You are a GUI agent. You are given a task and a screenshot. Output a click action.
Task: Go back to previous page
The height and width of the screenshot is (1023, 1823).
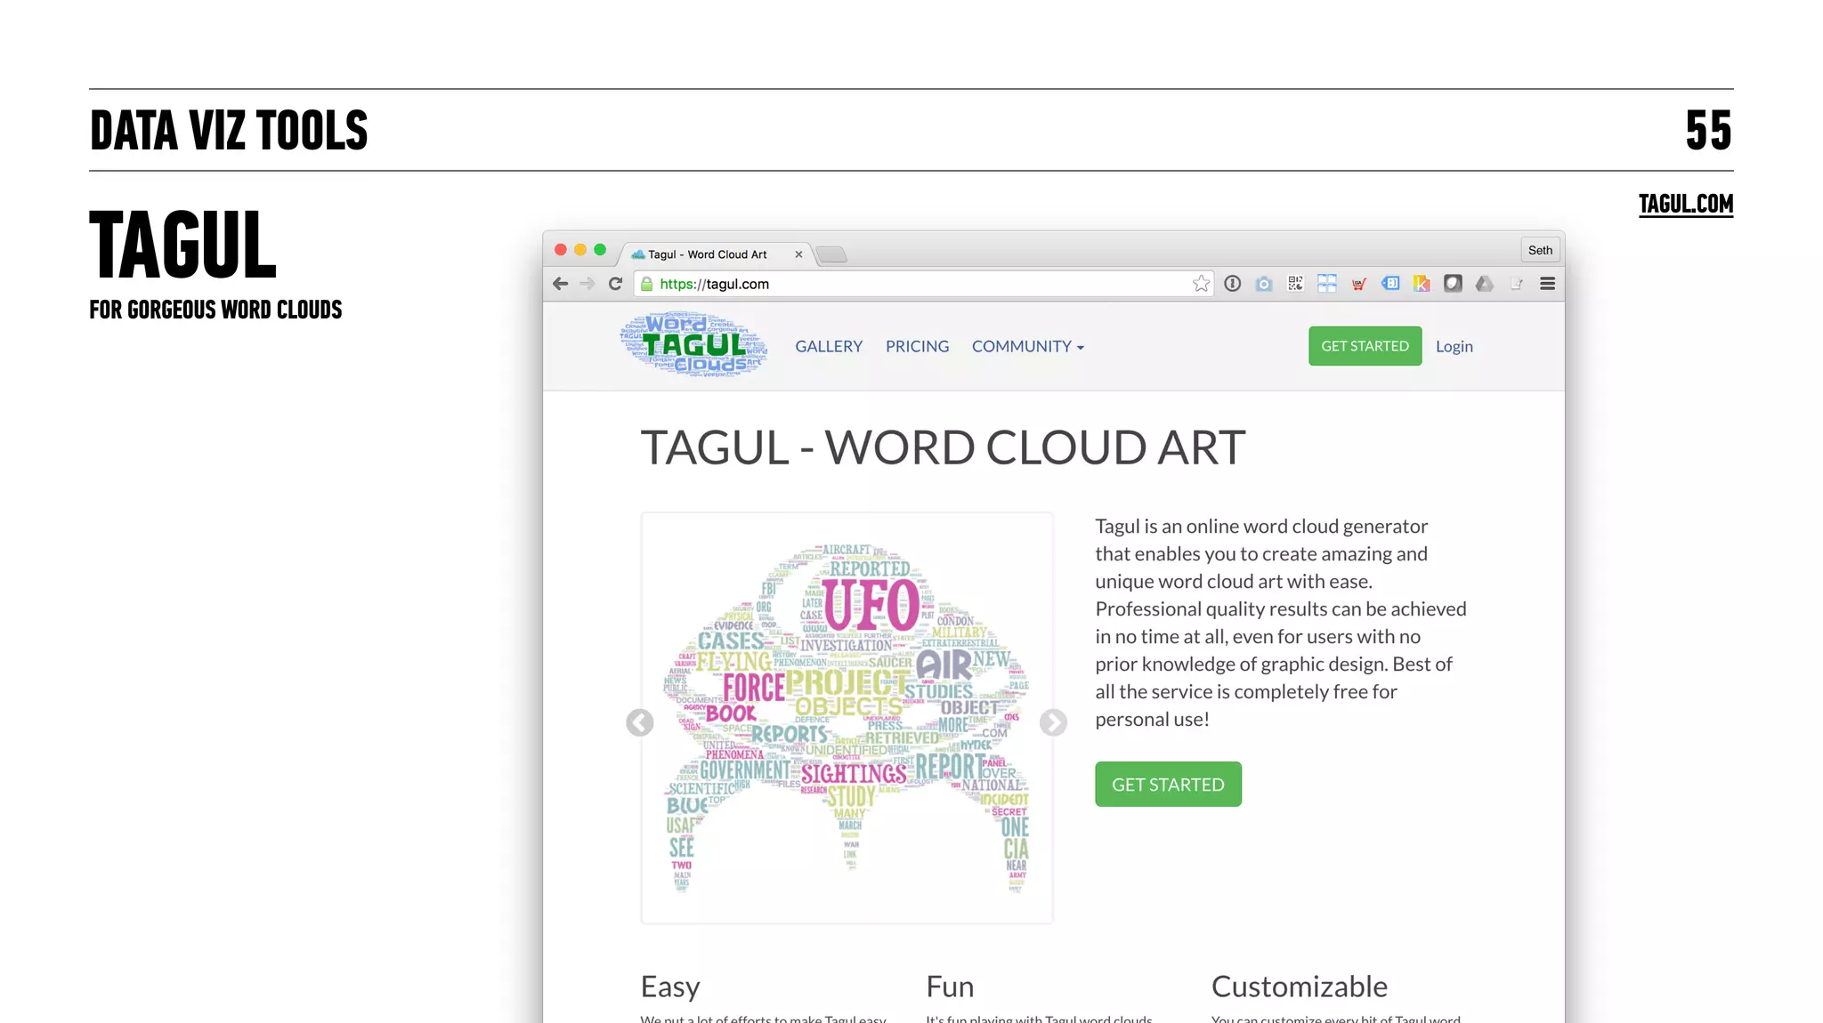pos(560,284)
